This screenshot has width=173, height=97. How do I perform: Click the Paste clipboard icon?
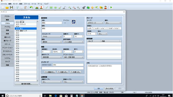click(26, 8)
